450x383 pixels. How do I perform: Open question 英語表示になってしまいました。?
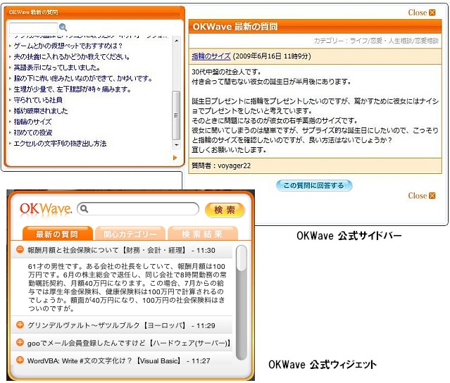click(57, 68)
